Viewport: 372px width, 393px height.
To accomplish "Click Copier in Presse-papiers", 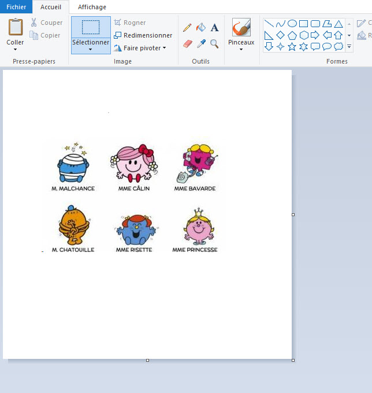I will 45,35.
